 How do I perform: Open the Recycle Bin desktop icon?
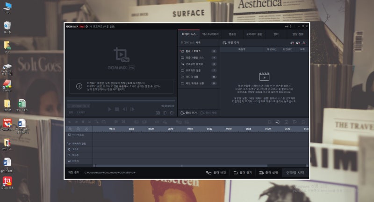(7, 27)
